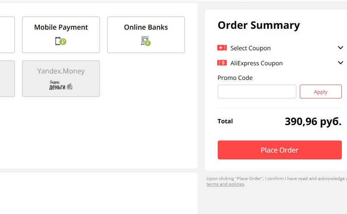
Task: Click the red Select Coupon ticket icon
Action: click(x=222, y=48)
